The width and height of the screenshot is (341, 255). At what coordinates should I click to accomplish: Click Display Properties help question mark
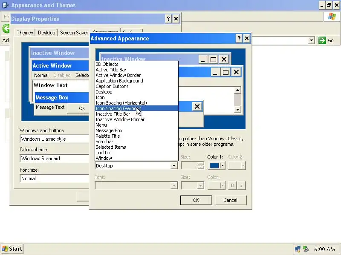168,19
